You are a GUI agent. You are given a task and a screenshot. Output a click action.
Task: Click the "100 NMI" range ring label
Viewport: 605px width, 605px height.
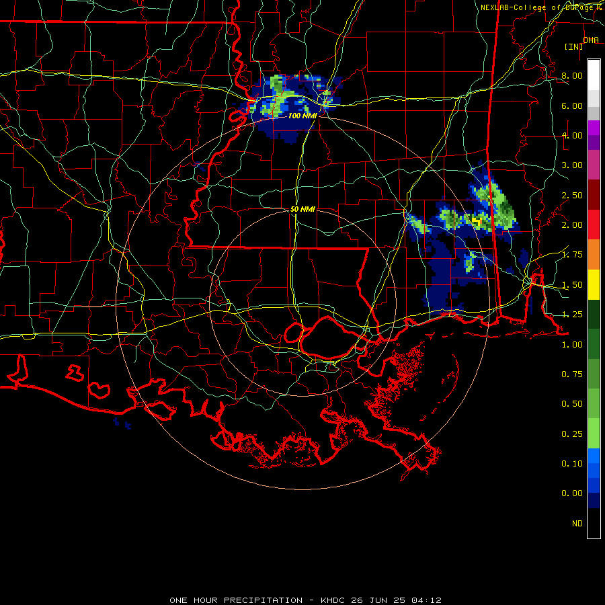tap(302, 116)
